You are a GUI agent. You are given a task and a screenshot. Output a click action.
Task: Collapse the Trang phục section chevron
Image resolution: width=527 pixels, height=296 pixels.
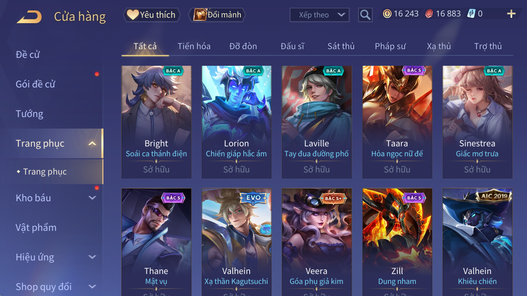pos(93,143)
